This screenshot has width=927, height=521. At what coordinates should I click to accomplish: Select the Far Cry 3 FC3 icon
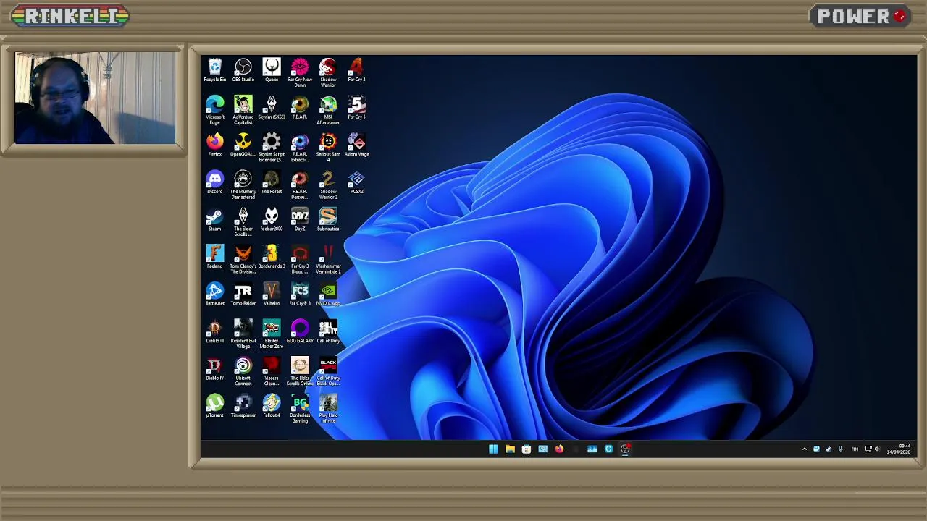pos(300,292)
